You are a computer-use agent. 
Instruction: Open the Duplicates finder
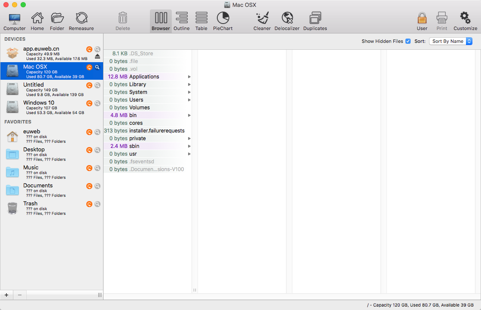point(315,21)
